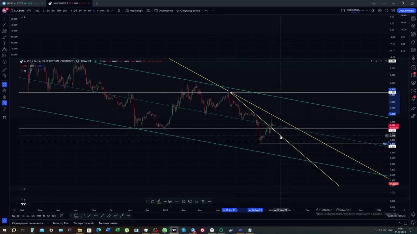Open drawing settings gear in floating toolbar
This screenshot has width=417, height=234.
[183, 201]
